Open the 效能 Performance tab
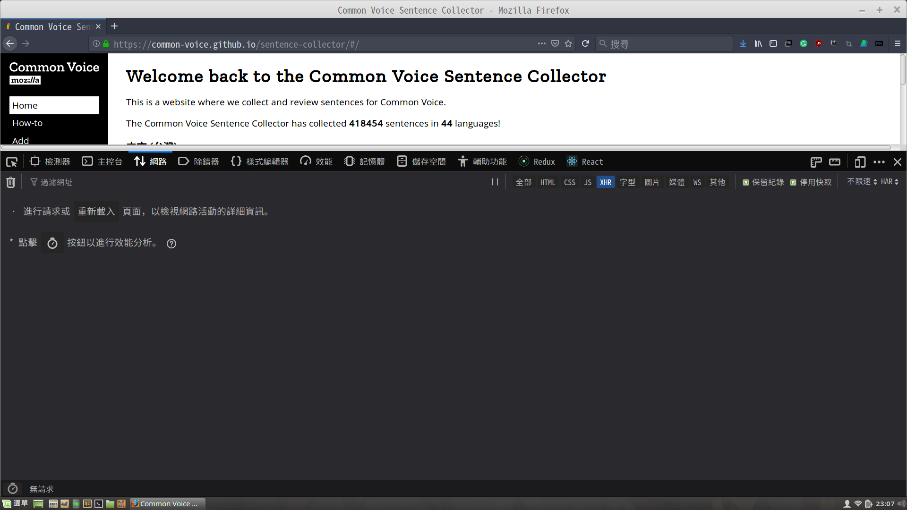 pyautogui.click(x=316, y=162)
